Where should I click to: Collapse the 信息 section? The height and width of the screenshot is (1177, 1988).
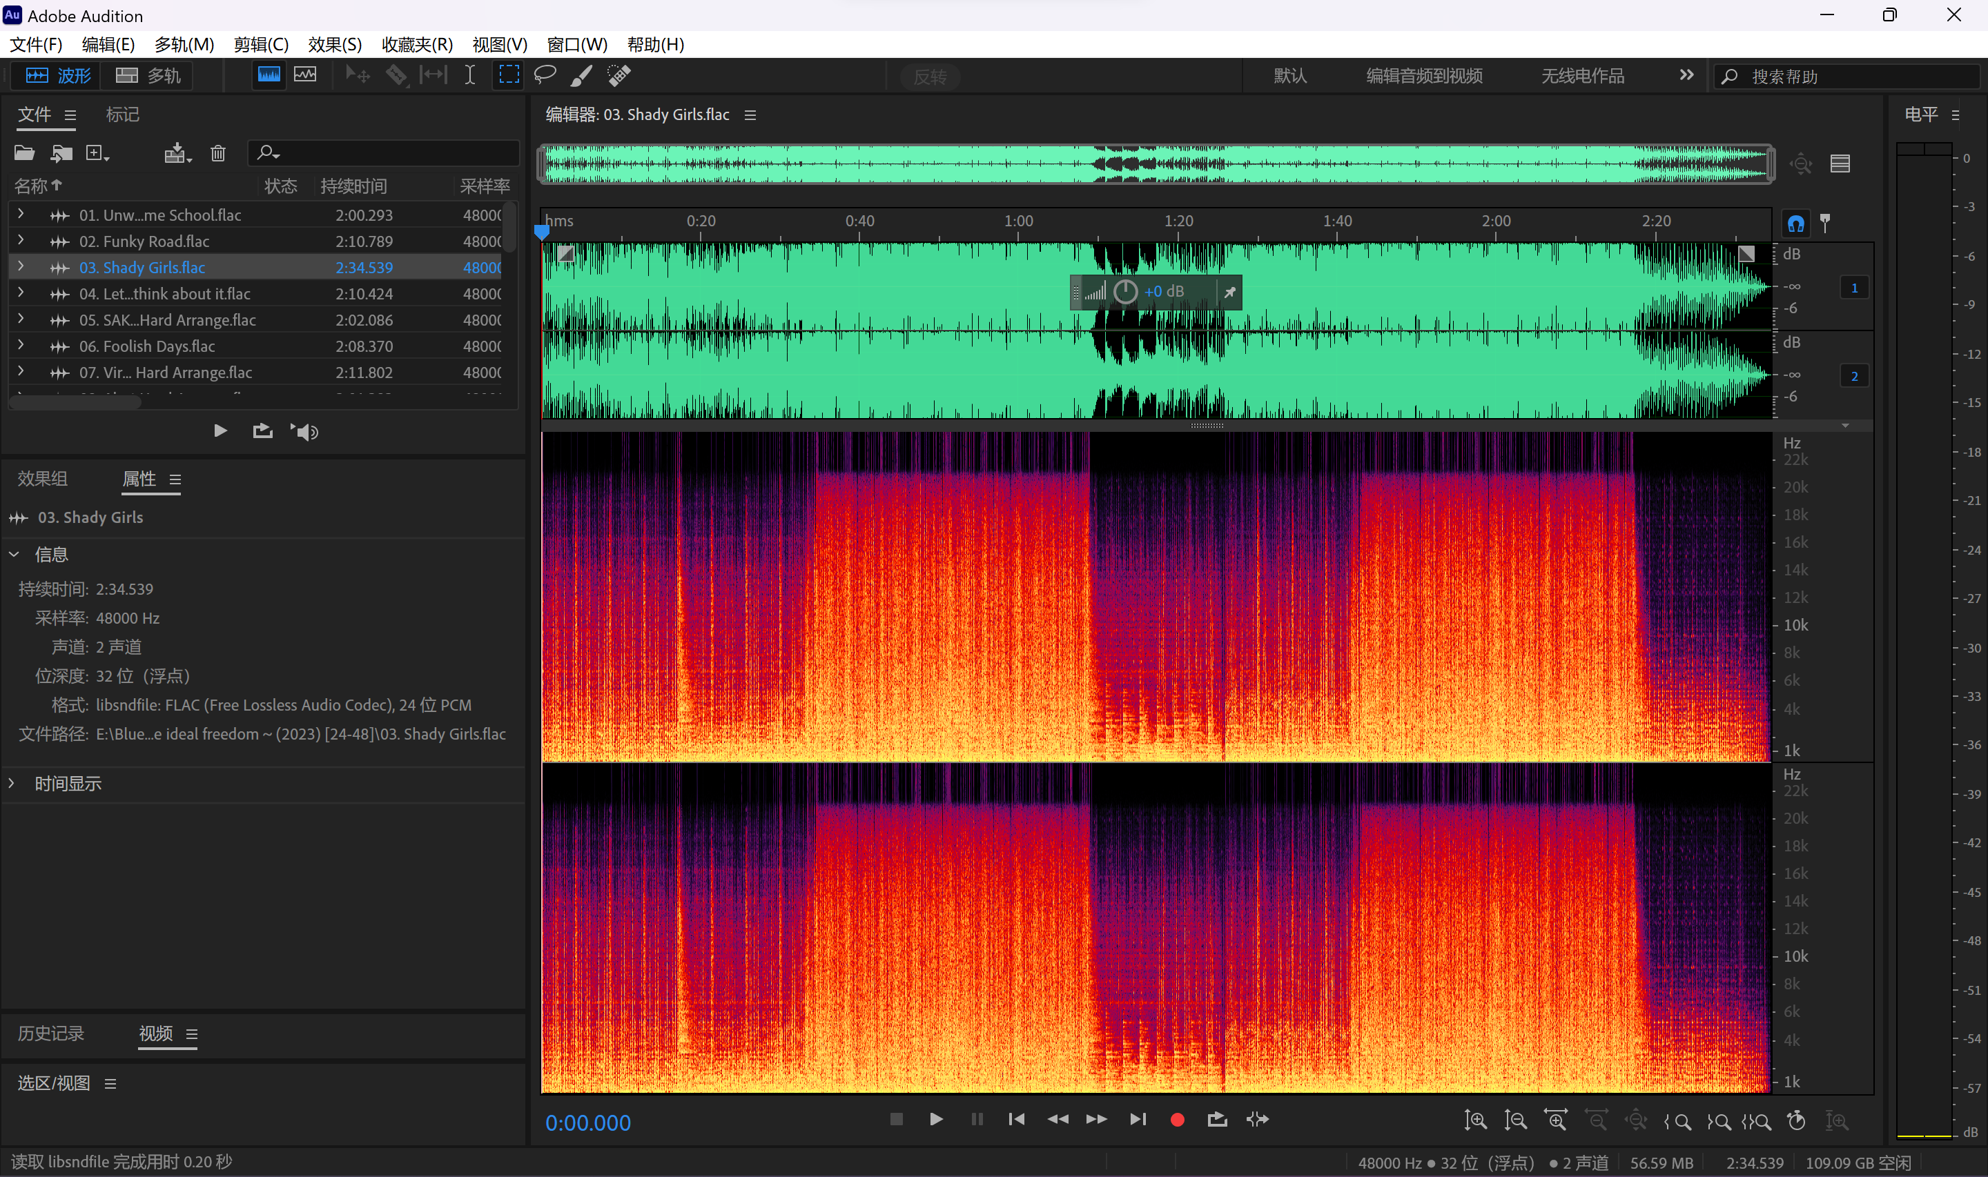pyautogui.click(x=14, y=555)
